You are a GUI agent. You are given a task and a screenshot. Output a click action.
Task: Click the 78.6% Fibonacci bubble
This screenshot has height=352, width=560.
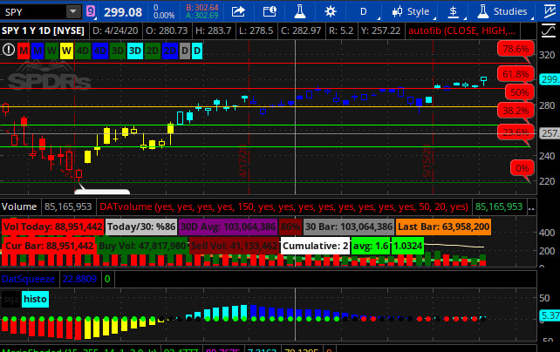(x=516, y=49)
